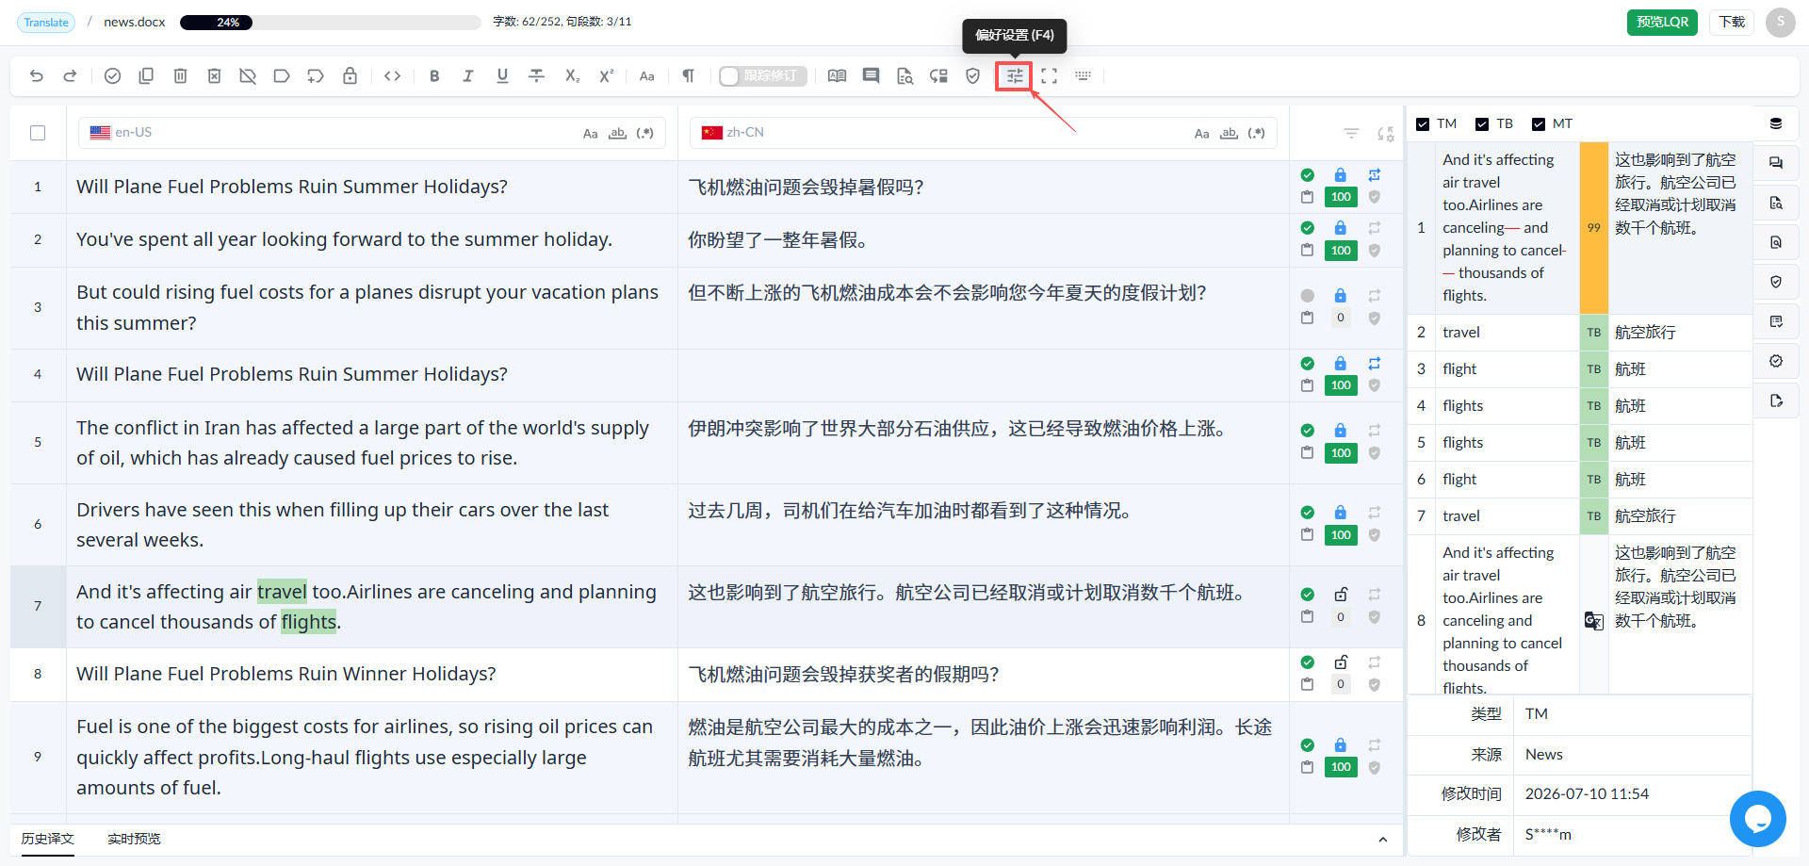This screenshot has height=866, width=1809.
Task: Confirm segment with the circled checkmark icon
Action: click(112, 76)
